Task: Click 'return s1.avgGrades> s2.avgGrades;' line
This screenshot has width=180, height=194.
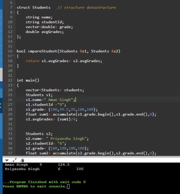Action: (64, 61)
